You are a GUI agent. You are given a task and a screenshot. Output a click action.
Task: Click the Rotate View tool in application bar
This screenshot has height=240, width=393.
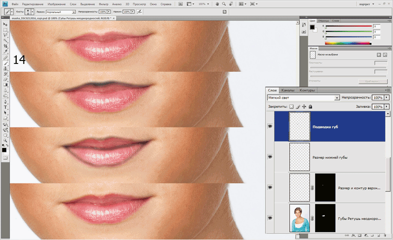point(231,4)
